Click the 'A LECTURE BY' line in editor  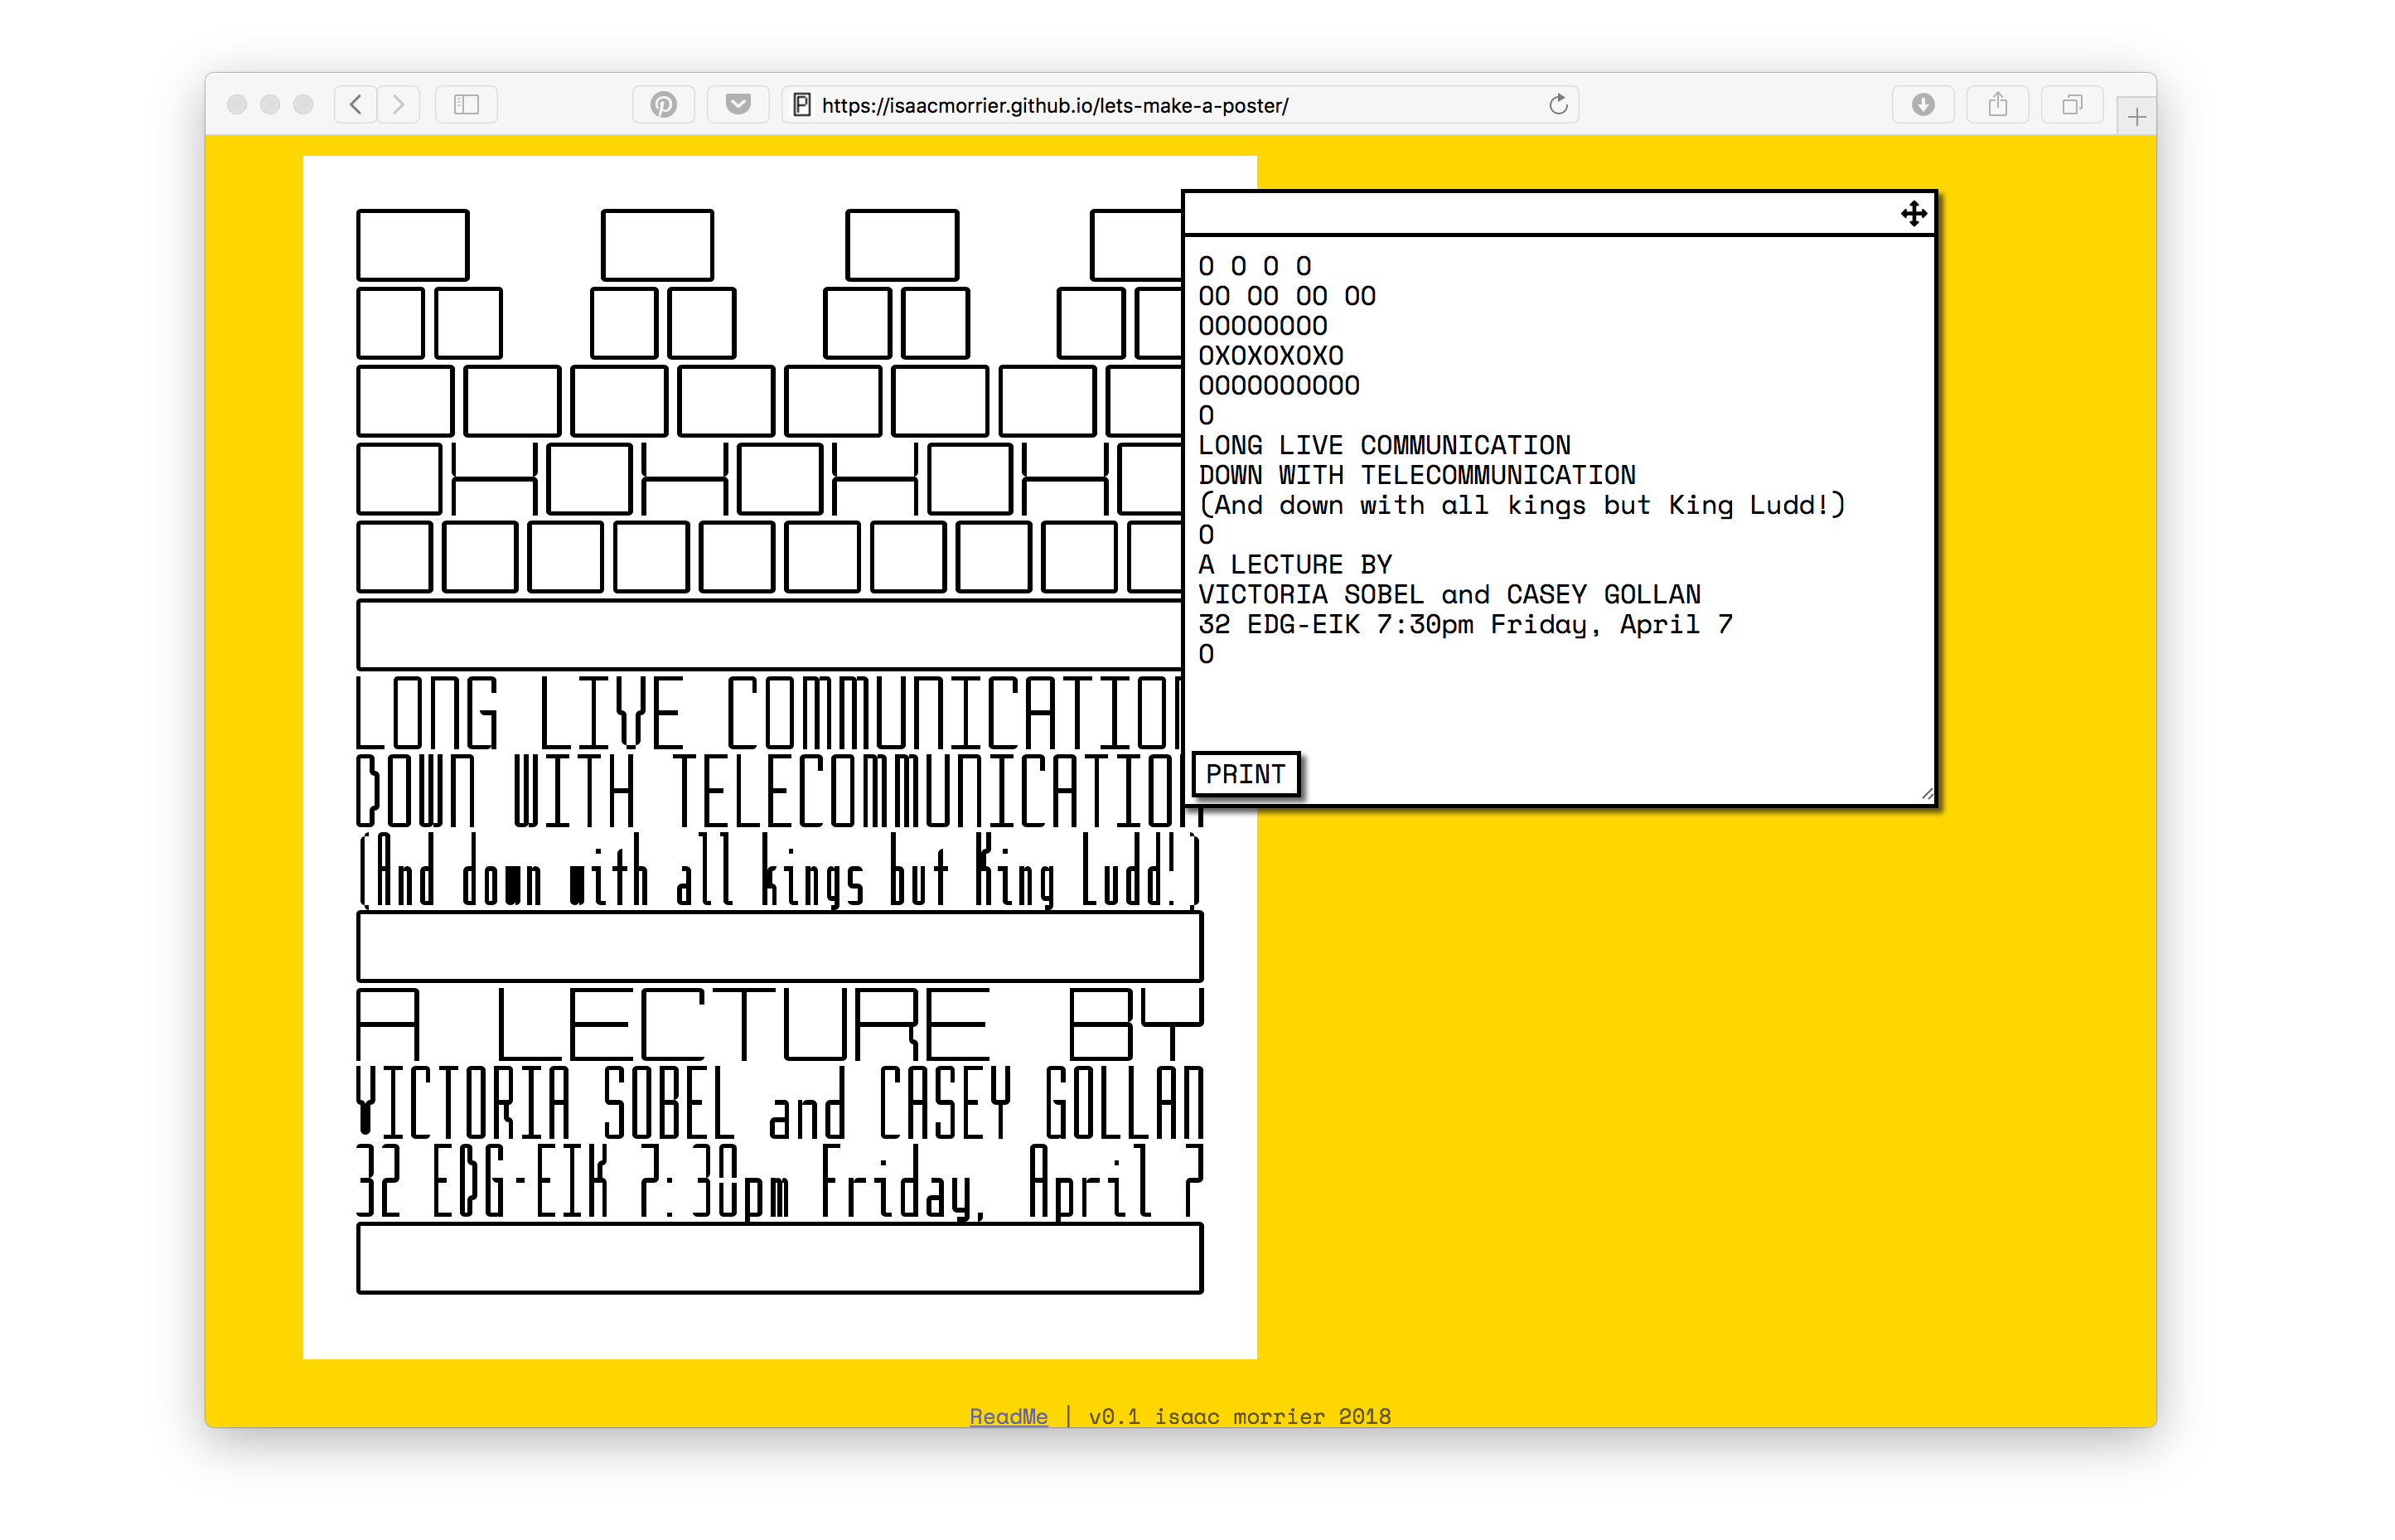pyautogui.click(x=1294, y=565)
